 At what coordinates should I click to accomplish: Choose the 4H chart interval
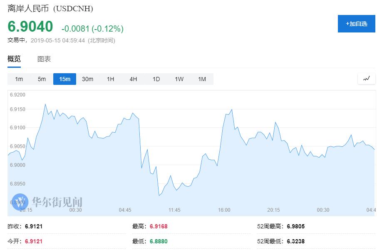(x=133, y=79)
